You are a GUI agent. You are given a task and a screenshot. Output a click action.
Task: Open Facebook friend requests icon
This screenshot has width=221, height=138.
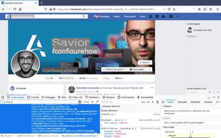151,17
